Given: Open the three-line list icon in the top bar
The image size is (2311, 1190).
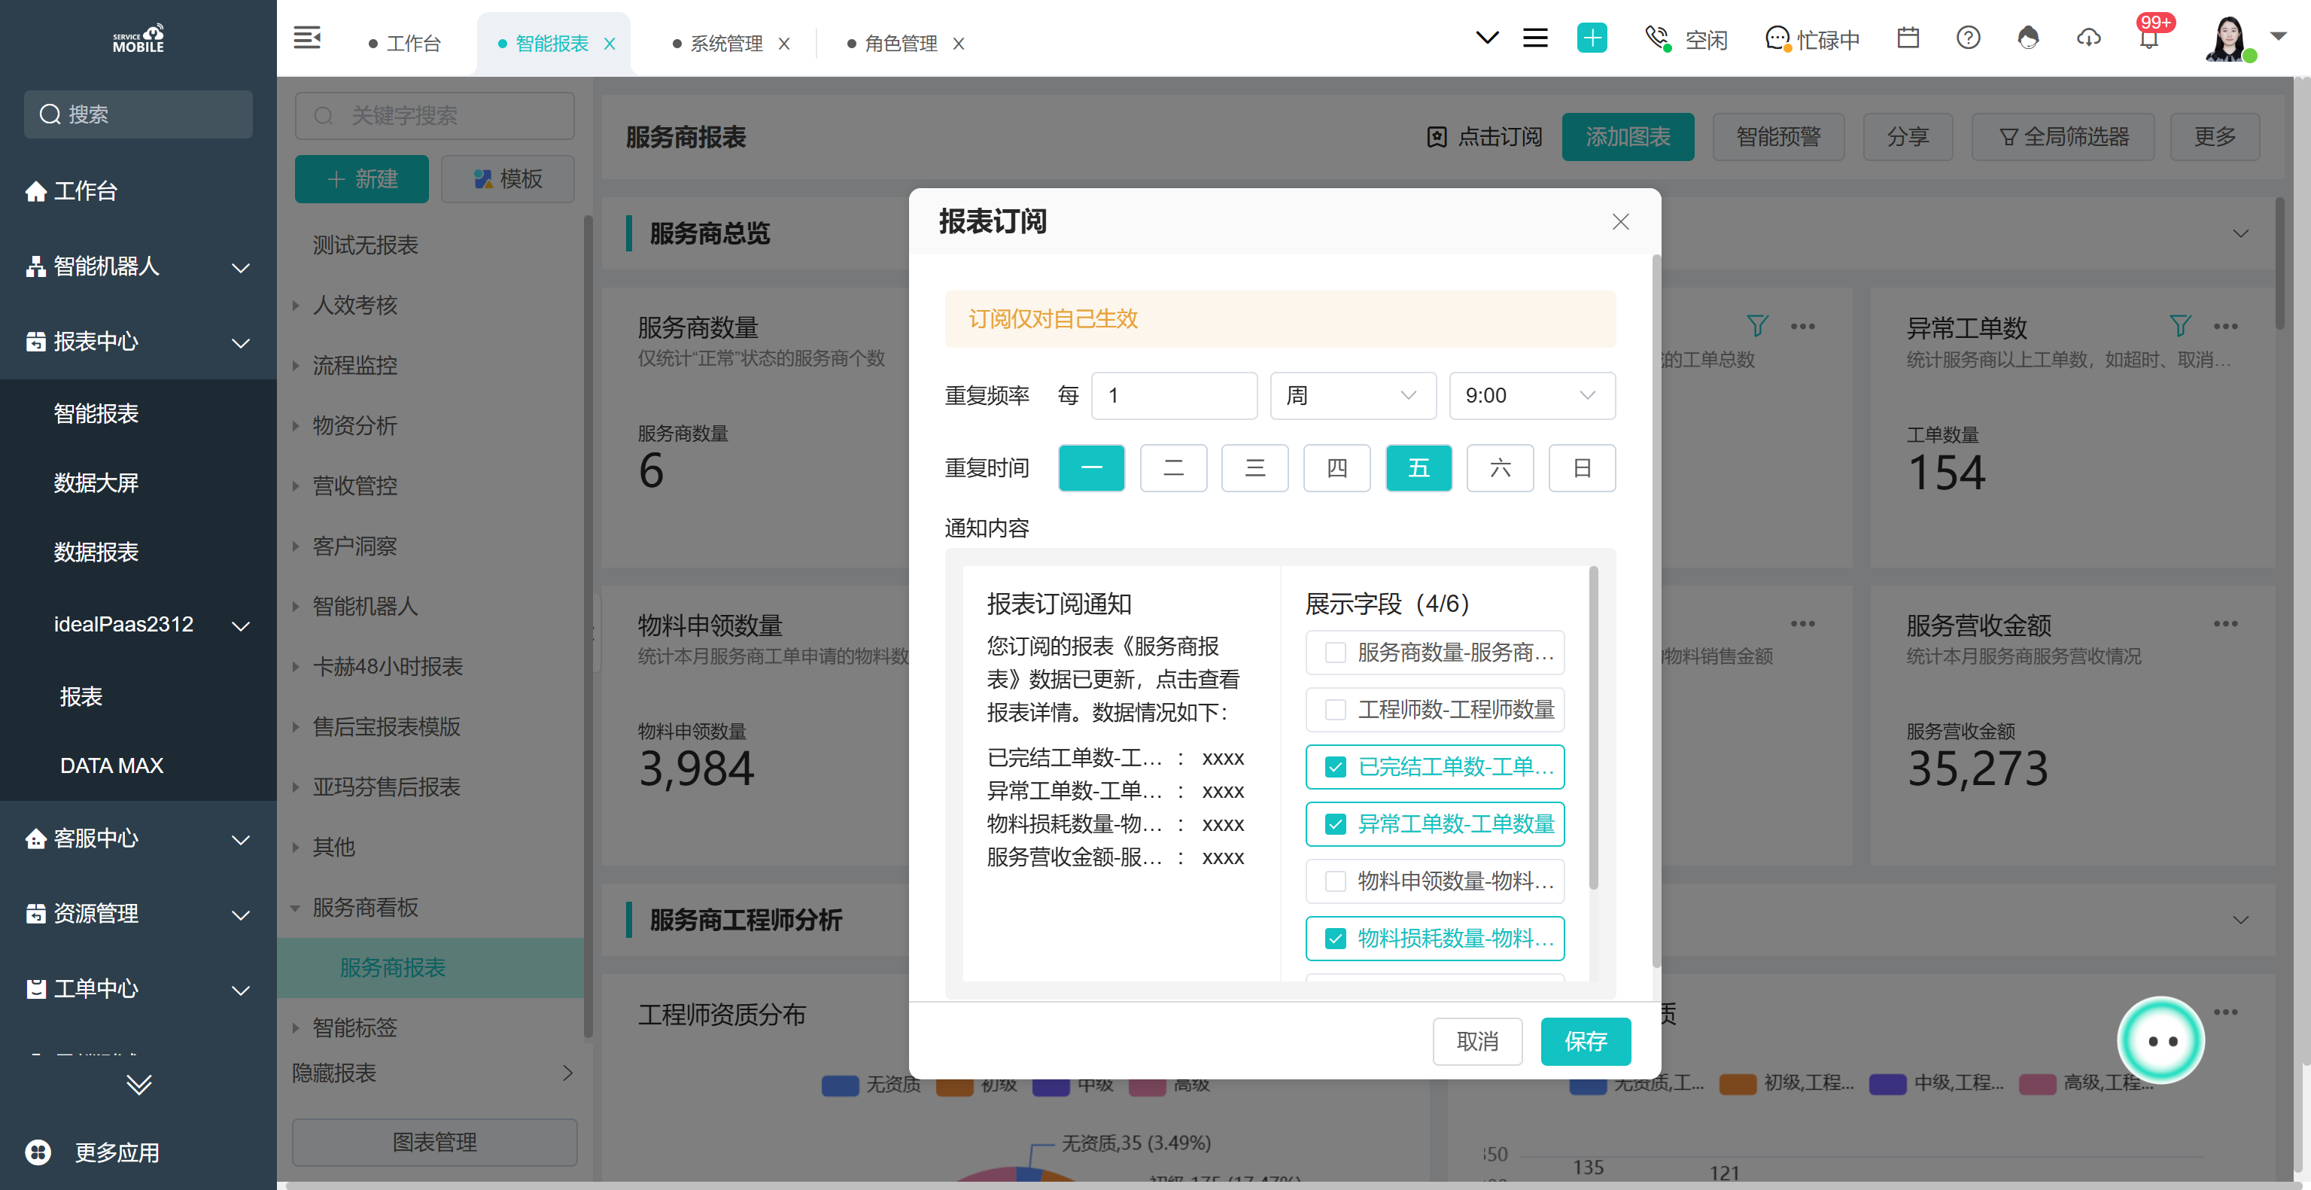Looking at the screenshot, I should point(1535,38).
